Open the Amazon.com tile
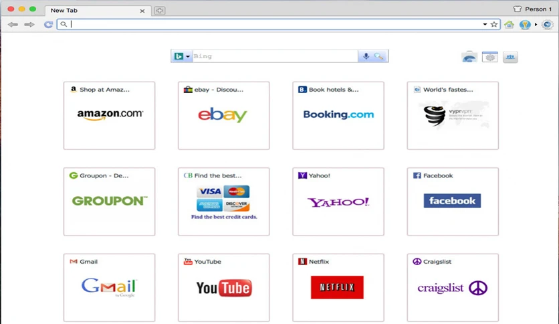 110,116
